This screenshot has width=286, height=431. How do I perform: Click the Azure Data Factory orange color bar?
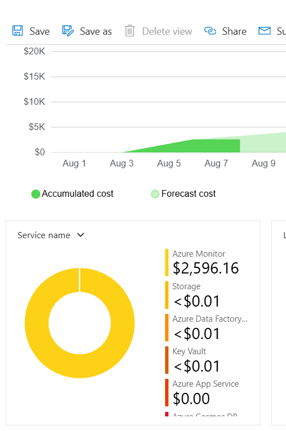[167, 327]
